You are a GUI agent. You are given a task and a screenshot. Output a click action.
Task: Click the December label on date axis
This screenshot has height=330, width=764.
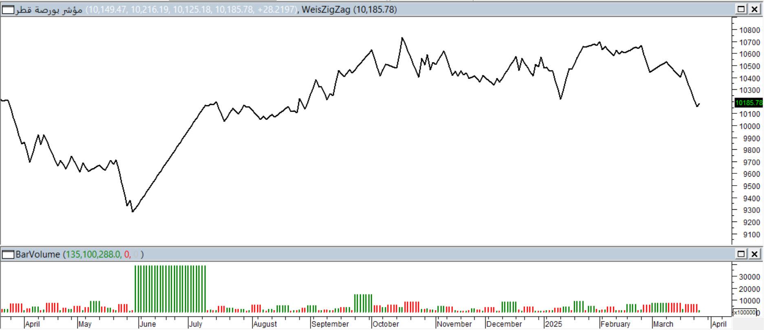504,324
